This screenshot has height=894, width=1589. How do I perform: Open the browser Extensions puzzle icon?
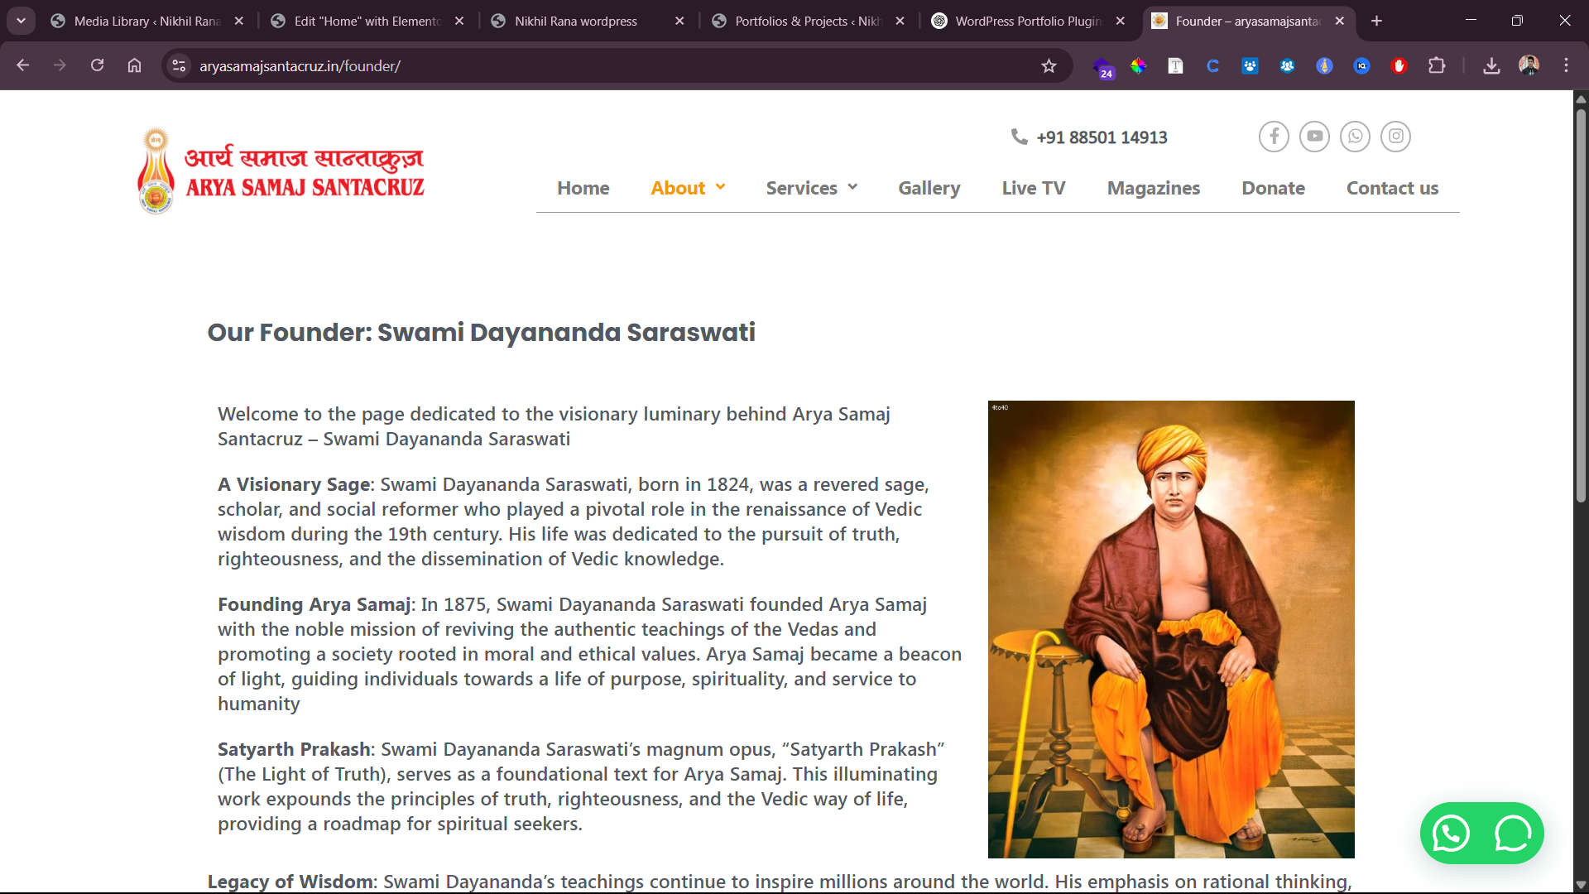(x=1437, y=66)
